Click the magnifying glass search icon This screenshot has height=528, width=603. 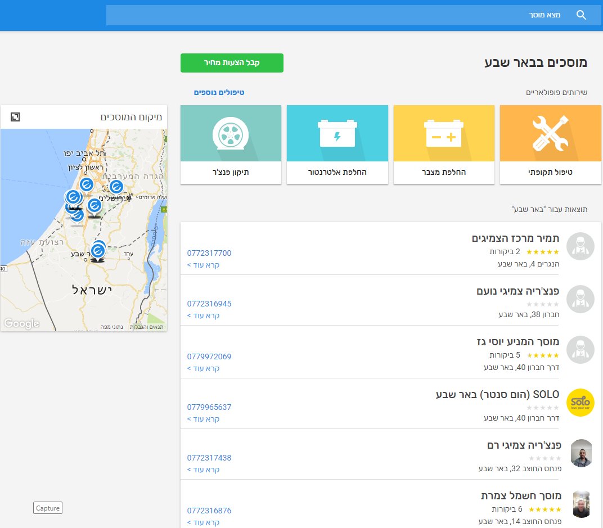pyautogui.click(x=581, y=15)
